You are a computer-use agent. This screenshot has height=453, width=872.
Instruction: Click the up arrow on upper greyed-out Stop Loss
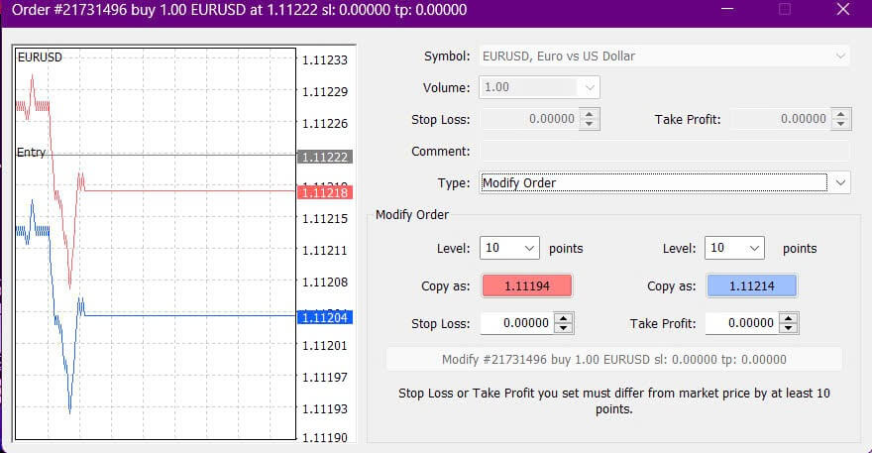coord(590,114)
